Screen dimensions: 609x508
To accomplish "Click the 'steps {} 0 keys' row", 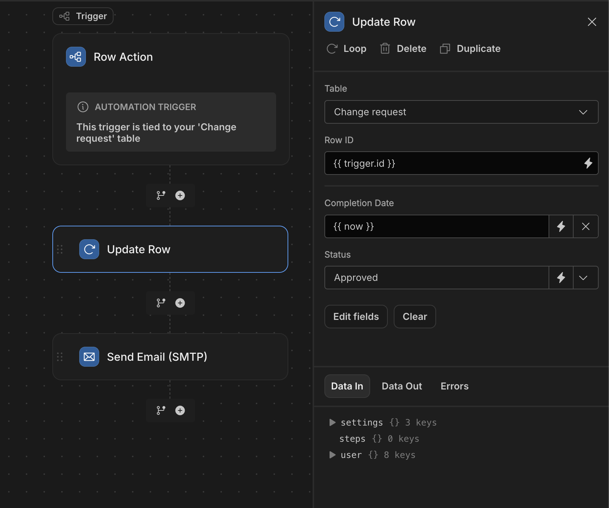I will (x=379, y=439).
